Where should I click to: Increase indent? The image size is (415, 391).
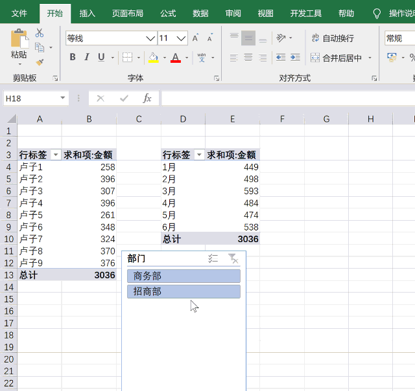tap(296, 58)
